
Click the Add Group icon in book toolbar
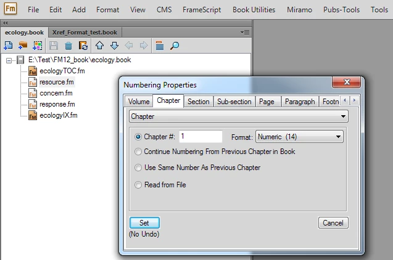pos(38,46)
